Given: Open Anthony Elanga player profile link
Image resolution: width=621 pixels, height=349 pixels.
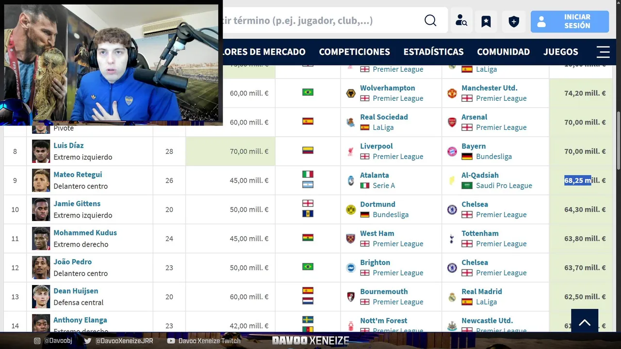Looking at the screenshot, I should point(80,320).
